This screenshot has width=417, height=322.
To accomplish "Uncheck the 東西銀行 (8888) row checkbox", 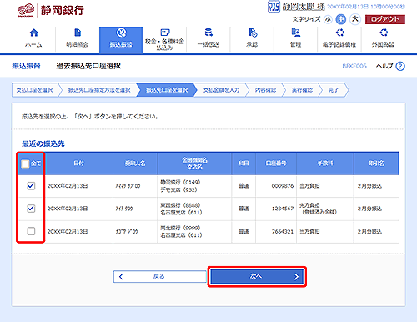I will point(31,209).
